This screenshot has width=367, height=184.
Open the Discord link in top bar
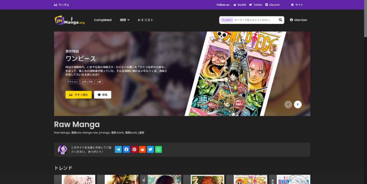pyautogui.click(x=272, y=5)
